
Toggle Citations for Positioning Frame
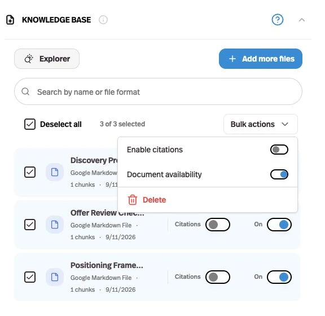[218, 277]
